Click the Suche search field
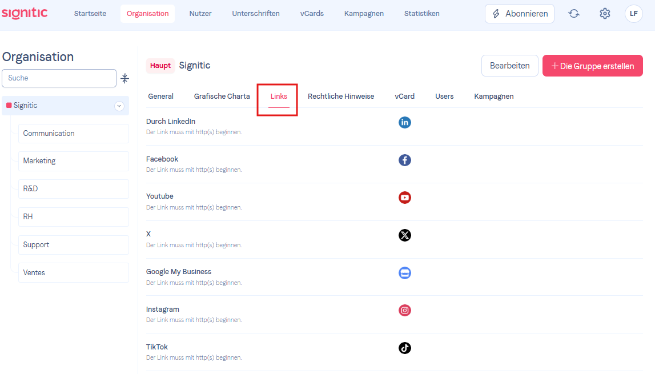The image size is (655, 374). (x=59, y=78)
